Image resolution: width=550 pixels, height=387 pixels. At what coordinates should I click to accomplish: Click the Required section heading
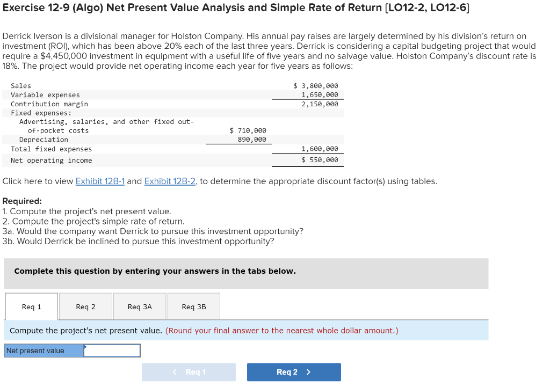pos(18,202)
